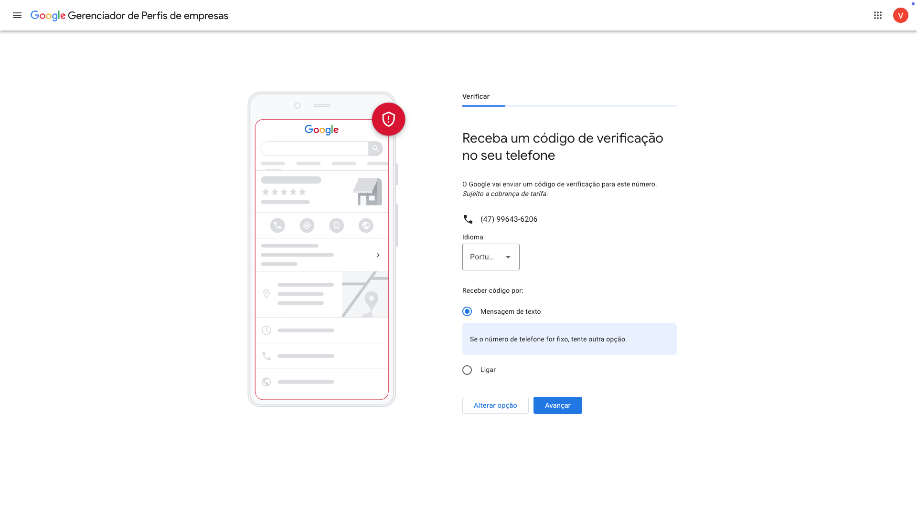This screenshot has width=917, height=515.
Task: Click the search magnifier in phone illustration
Action: pyautogui.click(x=375, y=149)
